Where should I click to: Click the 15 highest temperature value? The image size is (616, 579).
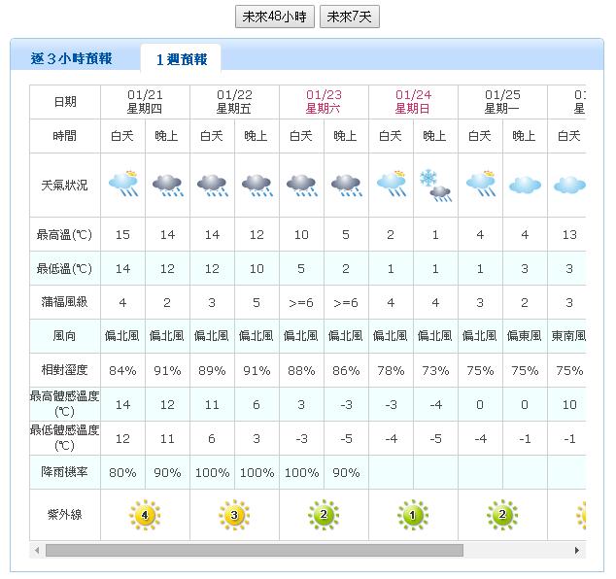pyautogui.click(x=122, y=235)
